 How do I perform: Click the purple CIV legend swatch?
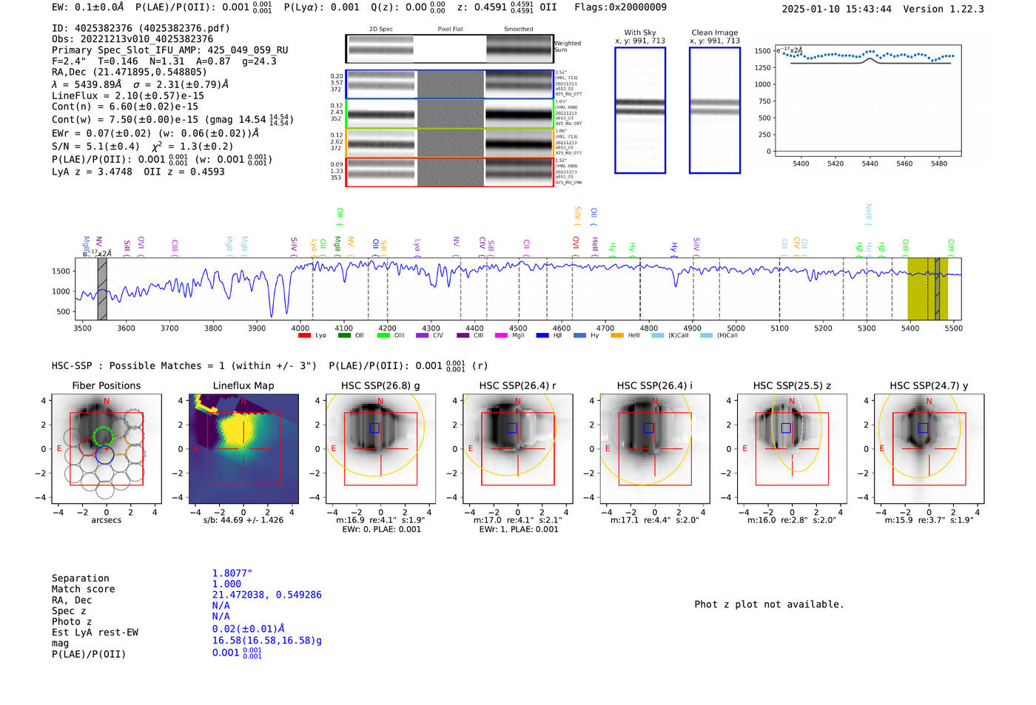[423, 336]
